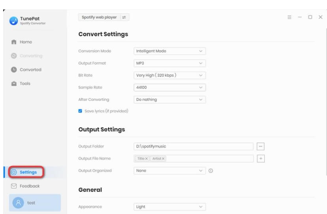Click the Tools toolbox icon
Viewport: 327px width, 214px height.
[x=14, y=83]
